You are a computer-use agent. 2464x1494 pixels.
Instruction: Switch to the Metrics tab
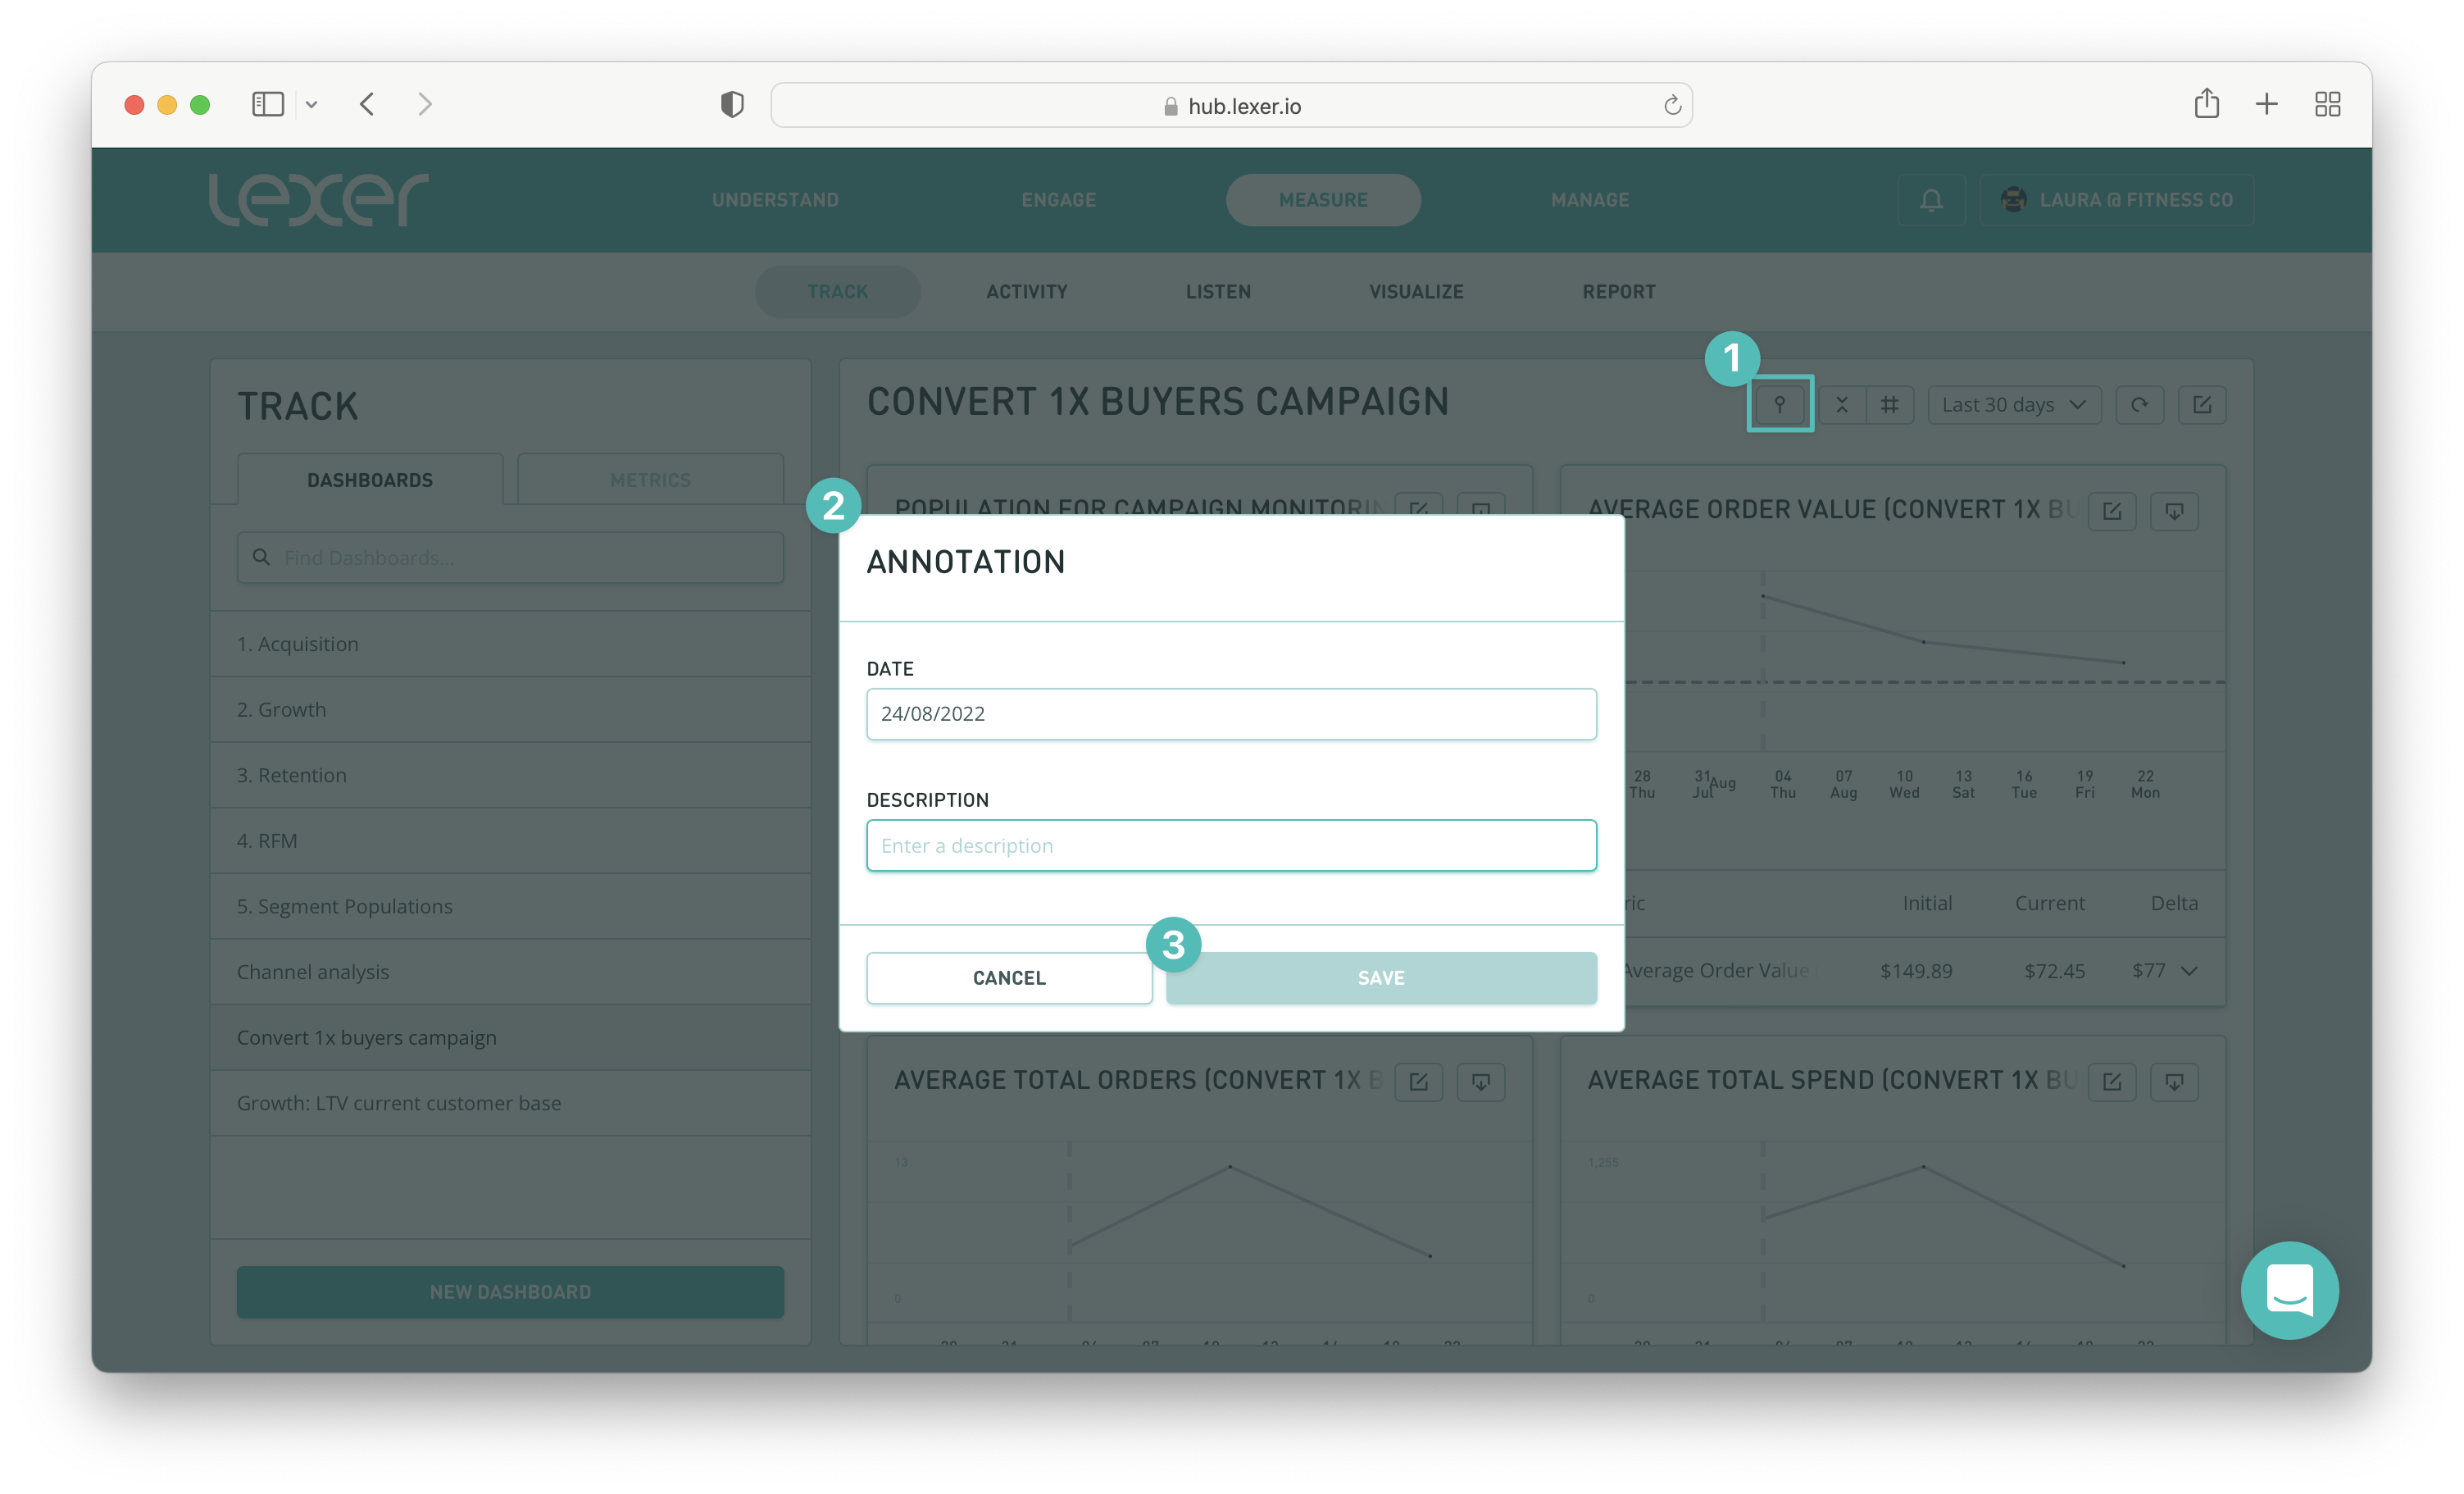tap(650, 481)
